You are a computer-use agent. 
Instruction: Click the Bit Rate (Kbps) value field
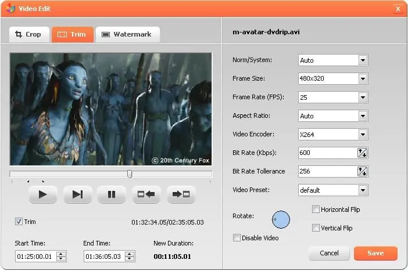[328, 153]
